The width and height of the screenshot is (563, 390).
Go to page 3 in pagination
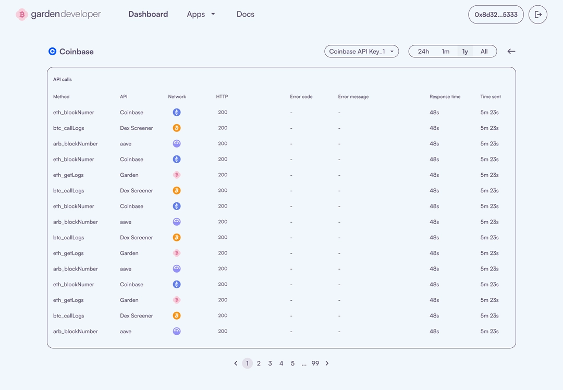(x=270, y=363)
